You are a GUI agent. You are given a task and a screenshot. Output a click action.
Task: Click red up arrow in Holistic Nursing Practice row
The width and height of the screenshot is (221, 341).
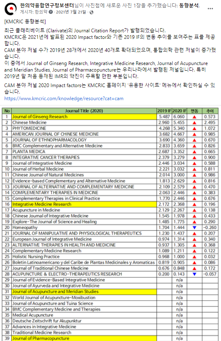(x=194, y=257)
